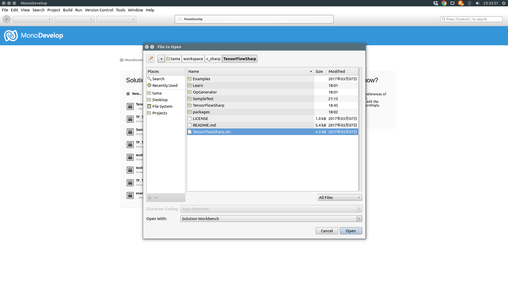Screen dimensions: 508x286
Task: Select the LICENSE file
Action: 273,119
